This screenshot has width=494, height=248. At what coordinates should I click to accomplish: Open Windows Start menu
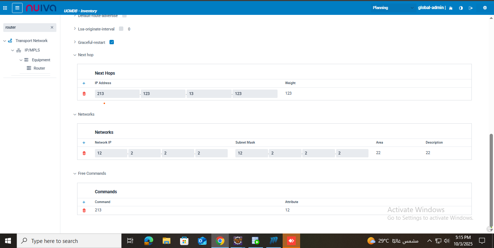pos(8,241)
